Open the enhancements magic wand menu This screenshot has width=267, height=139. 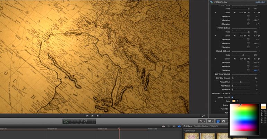202,121
